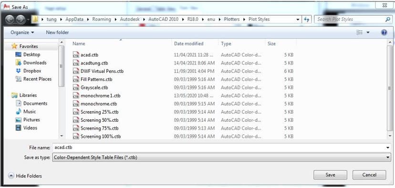Click the address bar folder icon

[x=35, y=20]
